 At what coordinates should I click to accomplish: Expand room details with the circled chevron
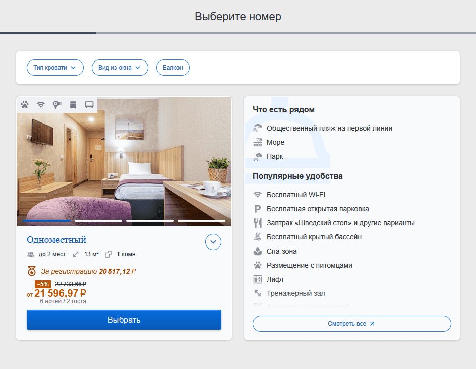tap(213, 242)
